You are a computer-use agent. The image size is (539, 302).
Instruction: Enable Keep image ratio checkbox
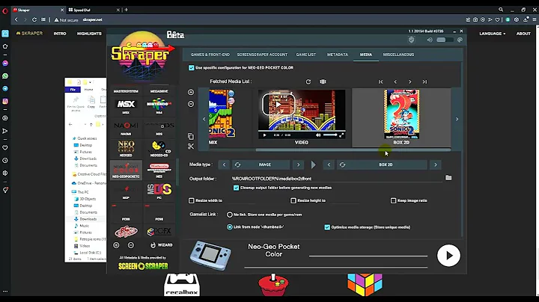tap(393, 200)
